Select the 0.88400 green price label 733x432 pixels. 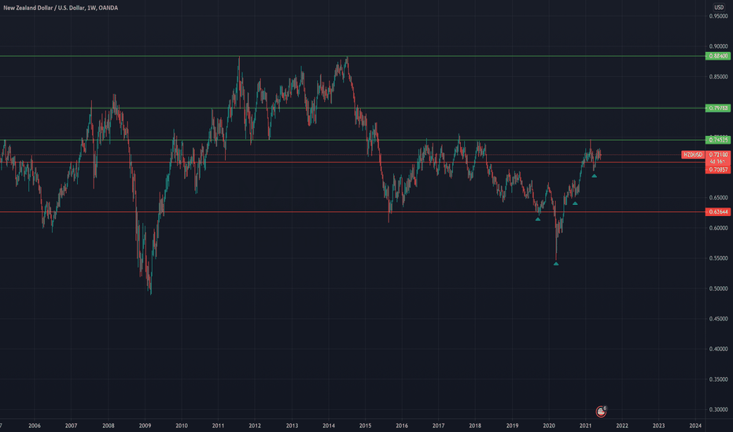[718, 56]
